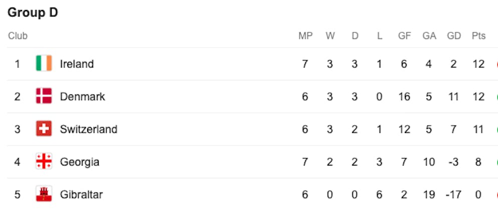The width and height of the screenshot is (498, 212).
Task: Click the Ireland flag icon
Action: coord(44,63)
